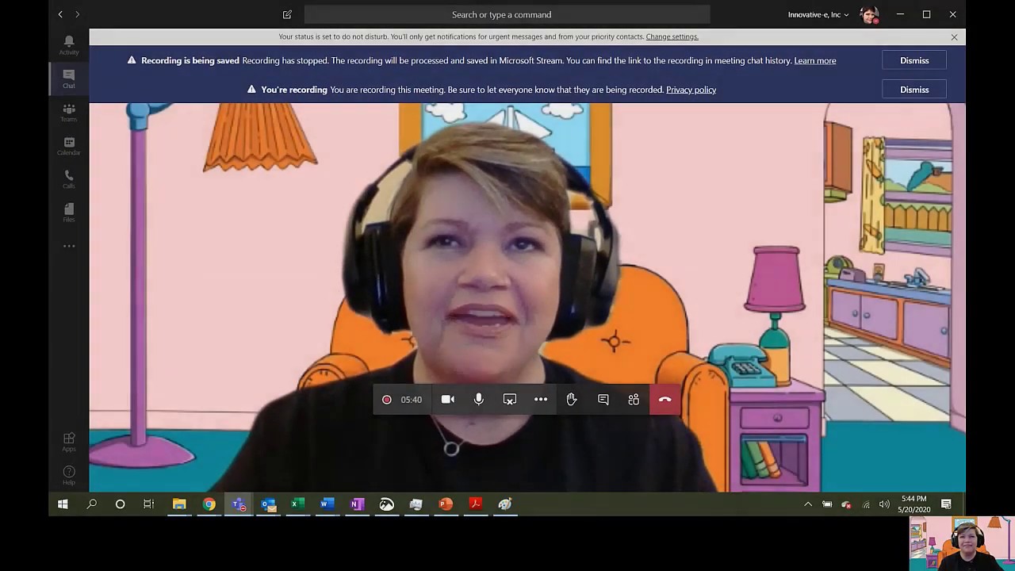The image size is (1015, 571).
Task: Open Help in the Teams sidebar
Action: 69,475
